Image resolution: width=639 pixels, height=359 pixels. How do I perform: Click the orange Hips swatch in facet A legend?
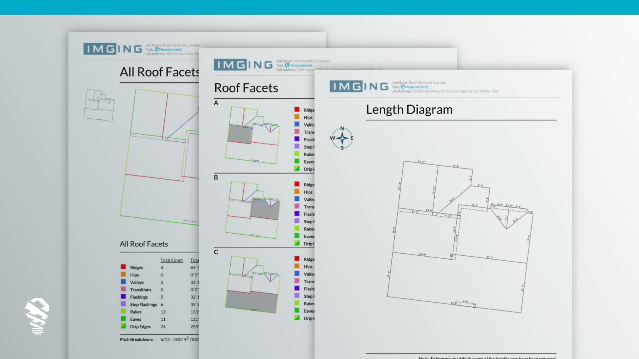tap(297, 117)
